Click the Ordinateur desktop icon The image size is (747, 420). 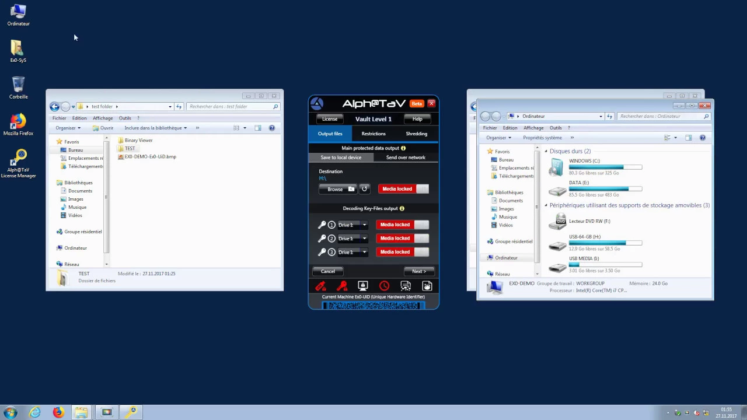(18, 15)
